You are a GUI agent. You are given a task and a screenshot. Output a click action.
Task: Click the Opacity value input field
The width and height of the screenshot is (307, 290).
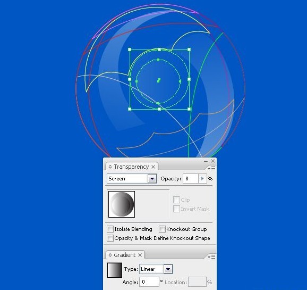coord(191,179)
